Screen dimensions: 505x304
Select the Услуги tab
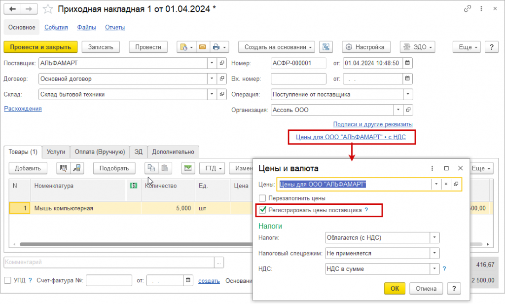tap(56, 152)
